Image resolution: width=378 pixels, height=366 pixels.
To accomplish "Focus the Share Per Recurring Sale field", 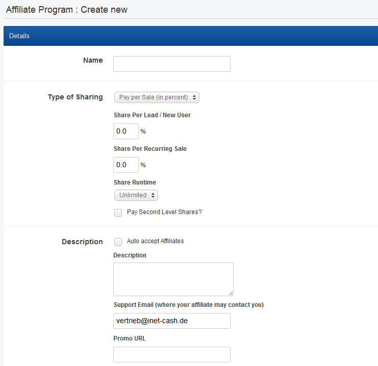I will tap(126, 165).
